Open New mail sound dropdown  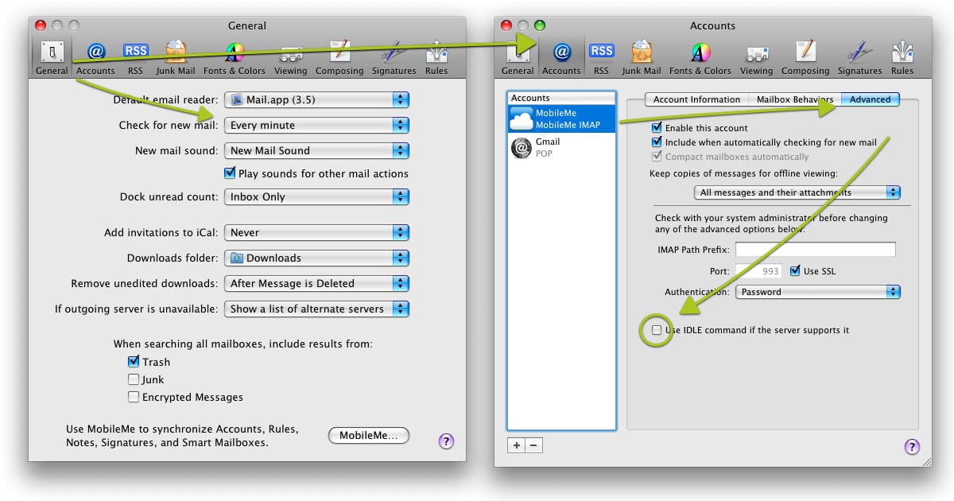(x=316, y=150)
